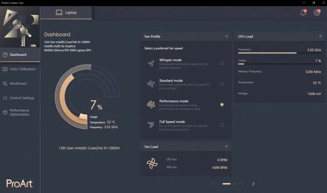This screenshot has height=193, width=327.
Task: Click 'Select a preferred fan speed' text
Action: click(163, 48)
